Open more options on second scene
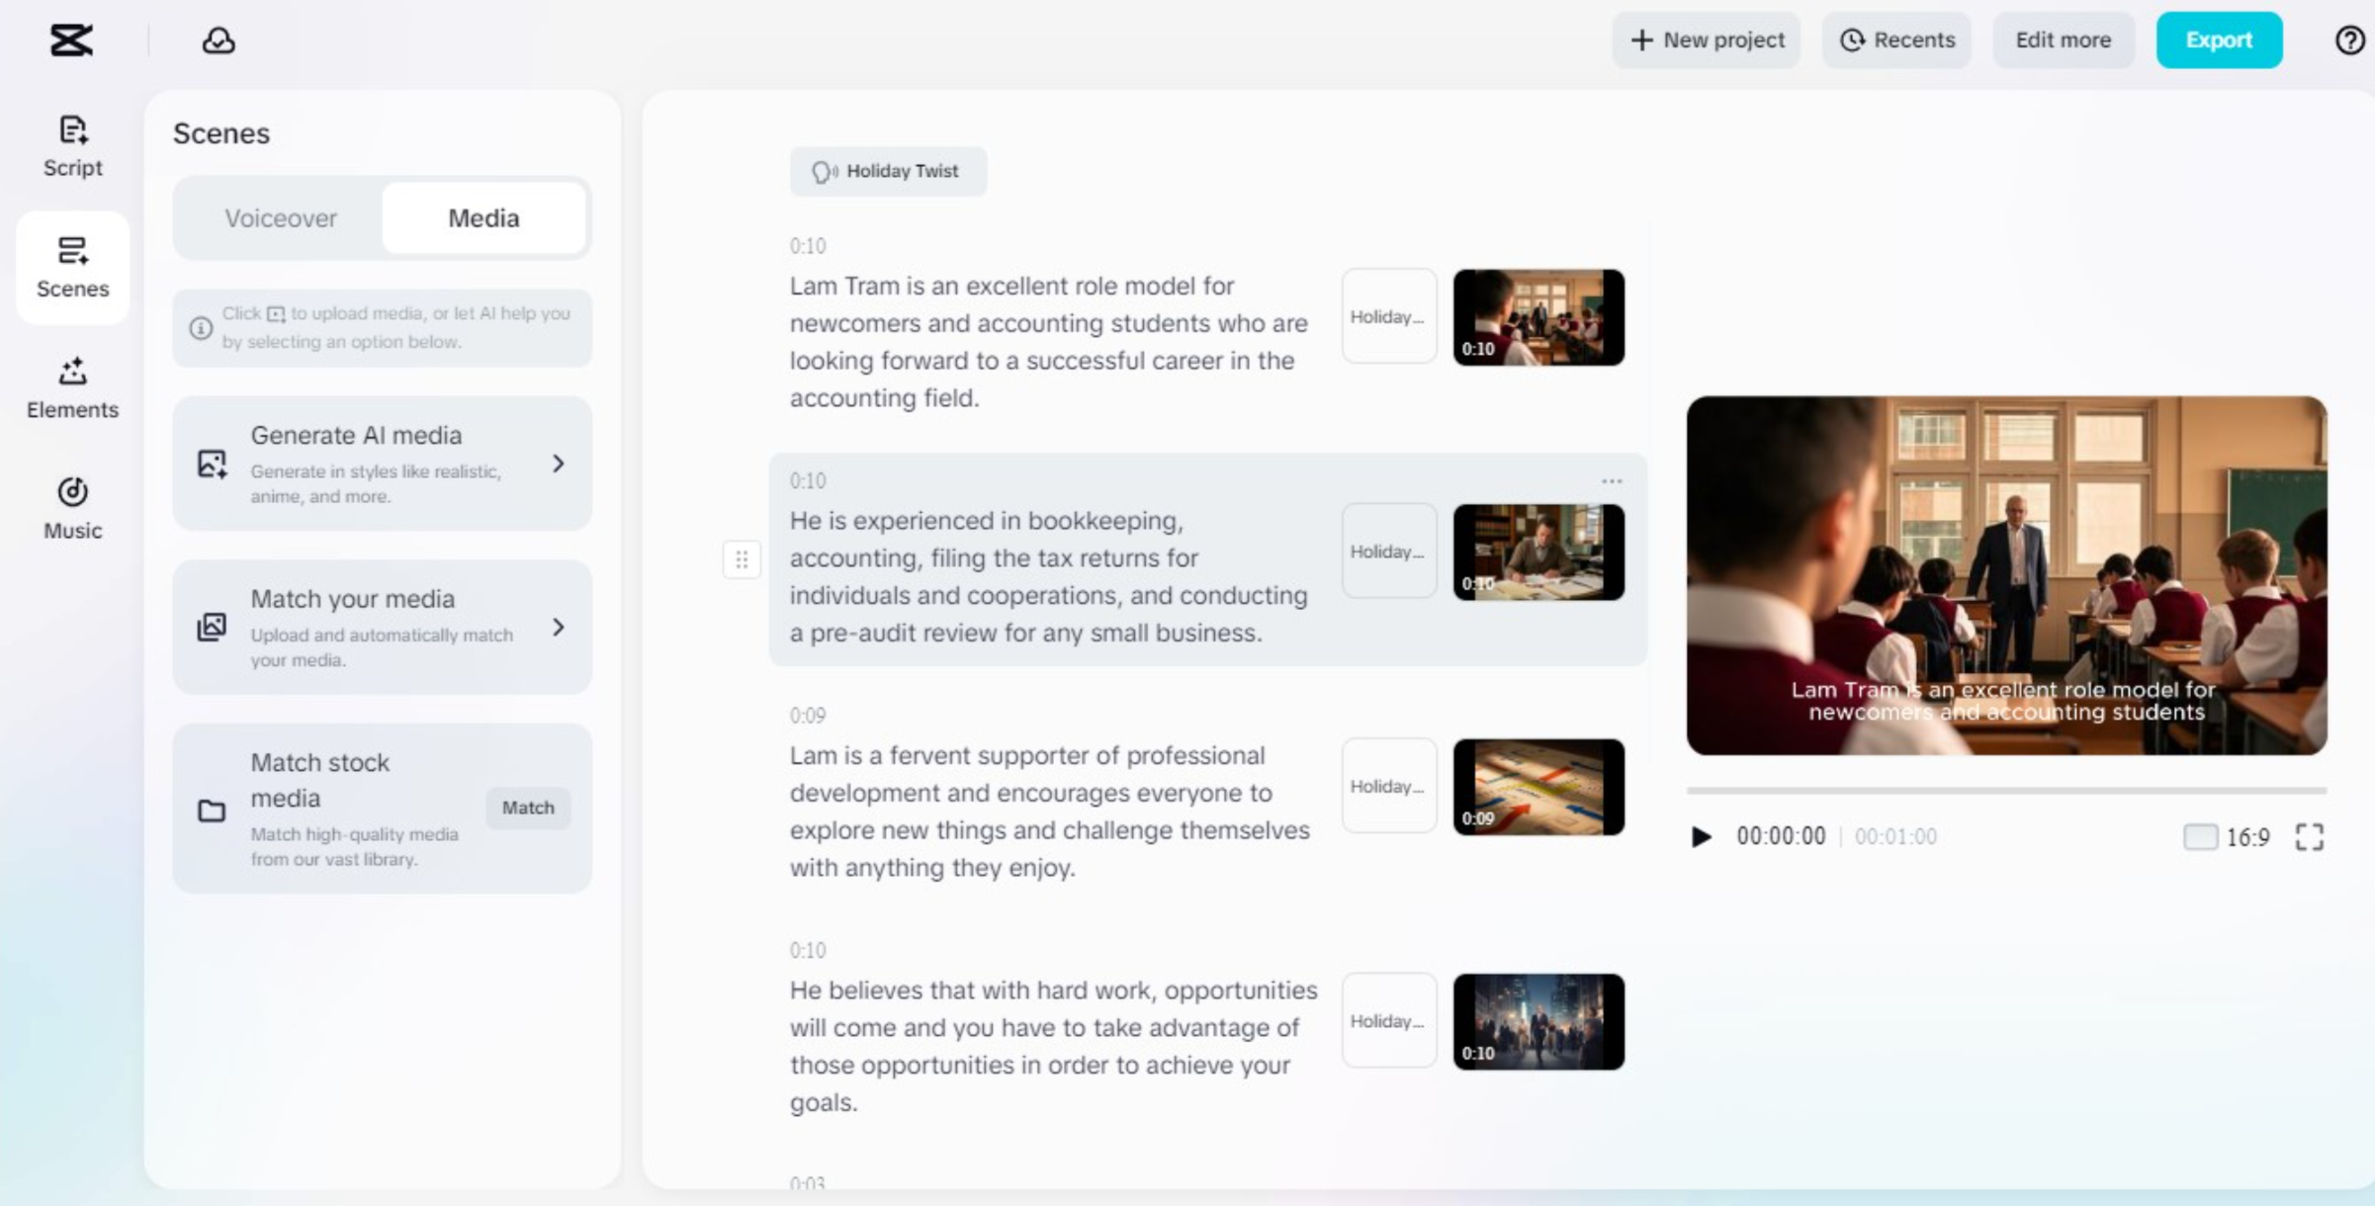This screenshot has height=1206, width=2375. (x=1611, y=480)
